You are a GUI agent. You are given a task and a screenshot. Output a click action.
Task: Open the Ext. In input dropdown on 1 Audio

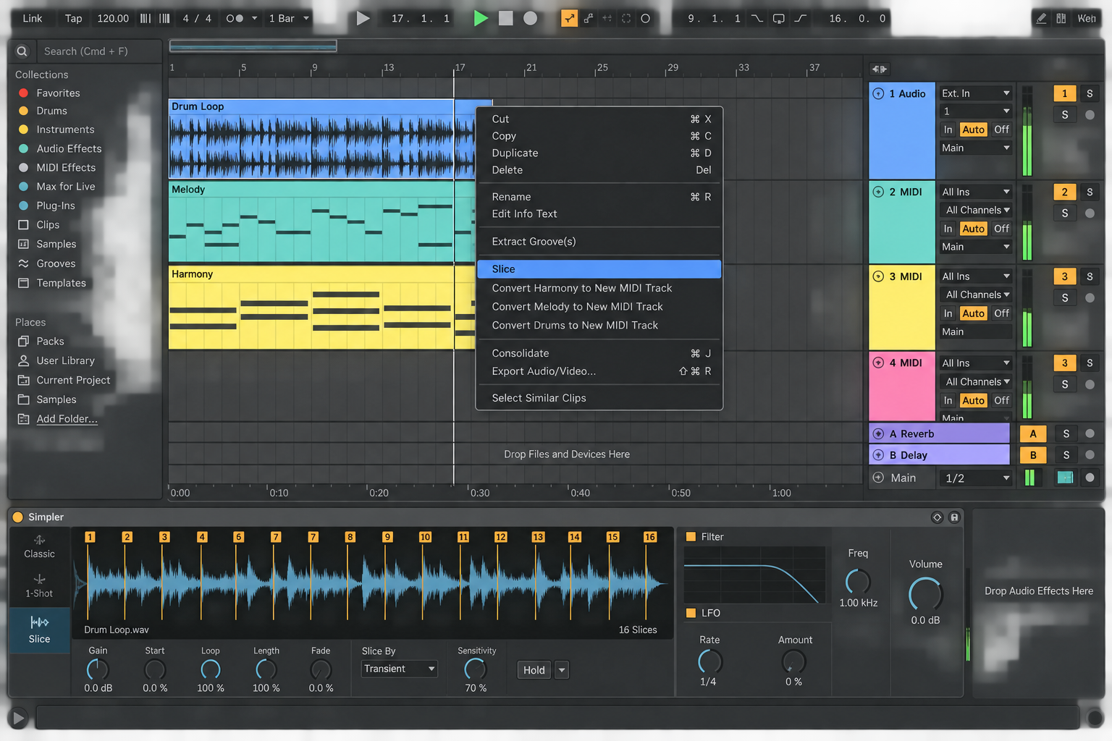[975, 93]
